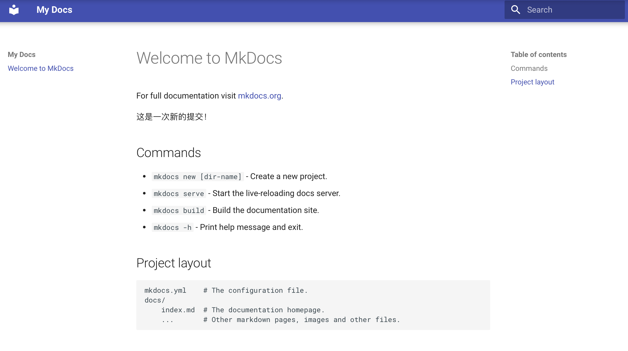This screenshot has width=628, height=351.
Task: Click the mkdocs serve code snippet
Action: (x=179, y=193)
